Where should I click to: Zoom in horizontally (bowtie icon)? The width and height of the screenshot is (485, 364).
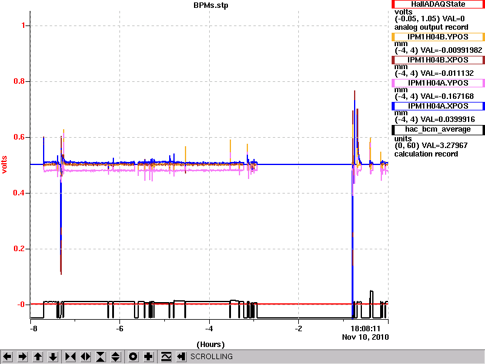coord(70,357)
